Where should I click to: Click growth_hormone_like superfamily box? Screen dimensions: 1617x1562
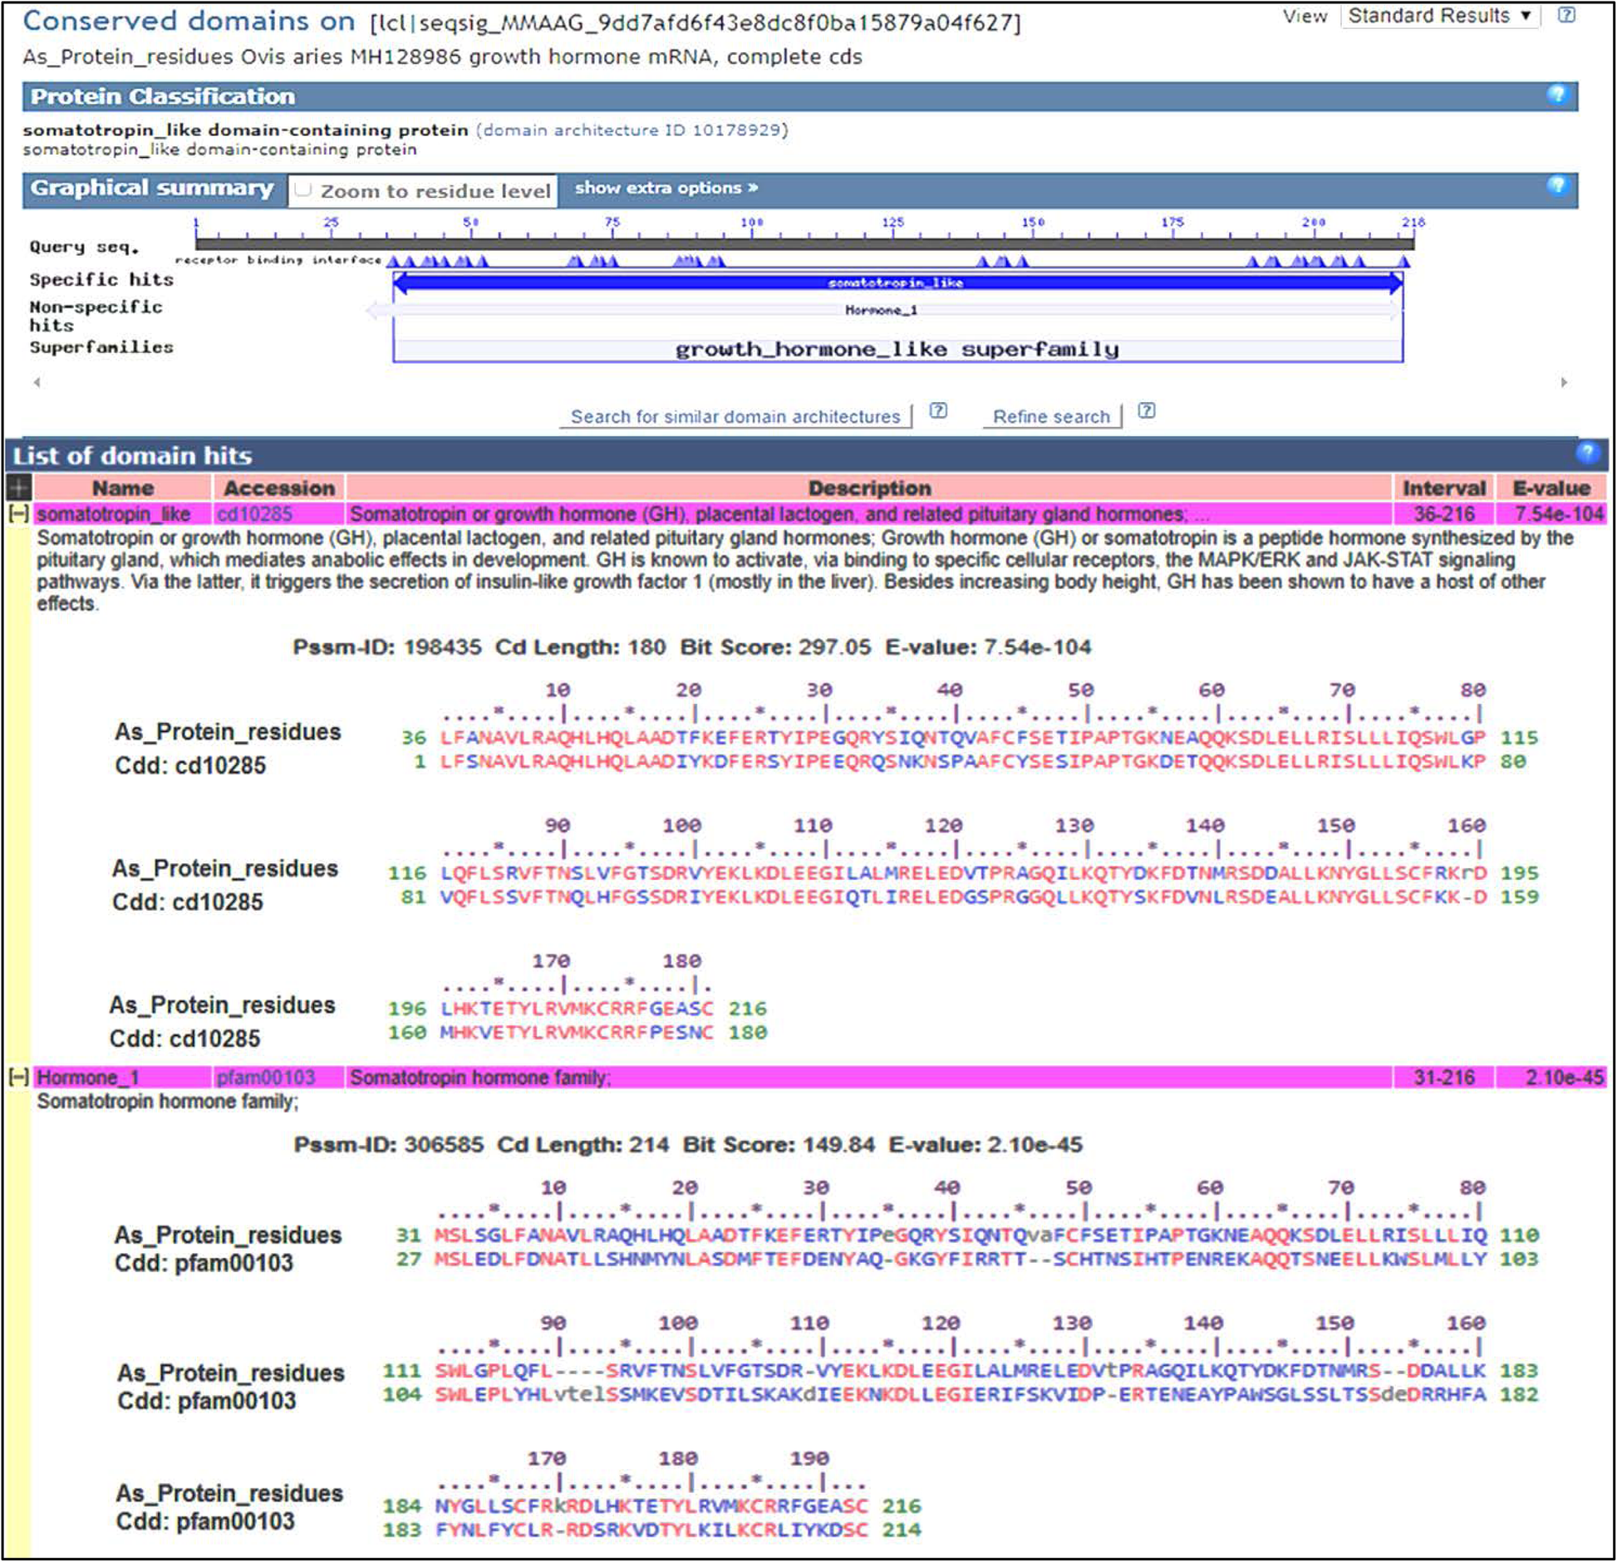[x=897, y=349]
